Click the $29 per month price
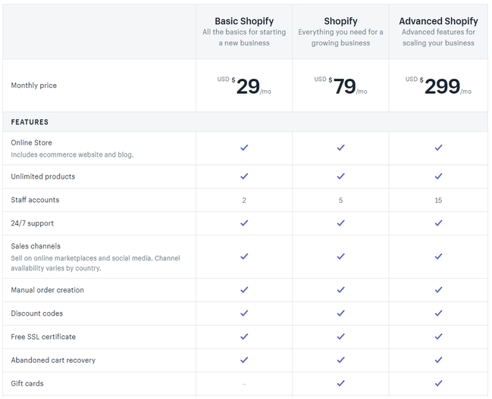492x399 pixels. tap(247, 86)
